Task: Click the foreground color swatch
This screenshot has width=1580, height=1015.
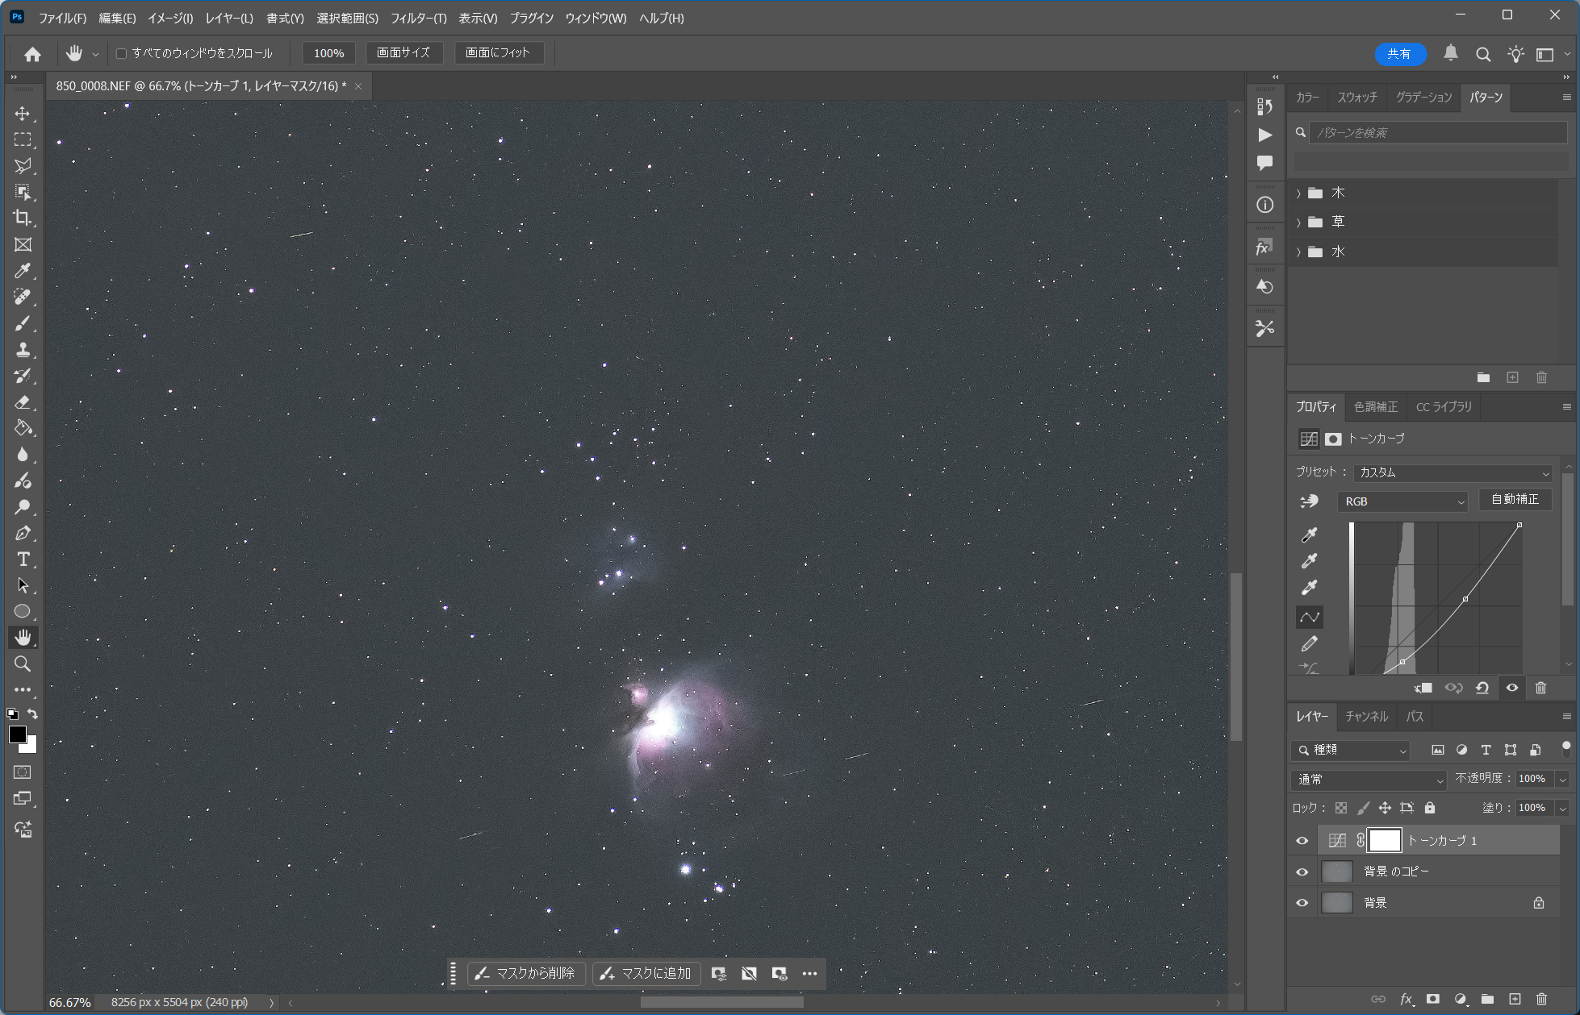Action: click(17, 734)
